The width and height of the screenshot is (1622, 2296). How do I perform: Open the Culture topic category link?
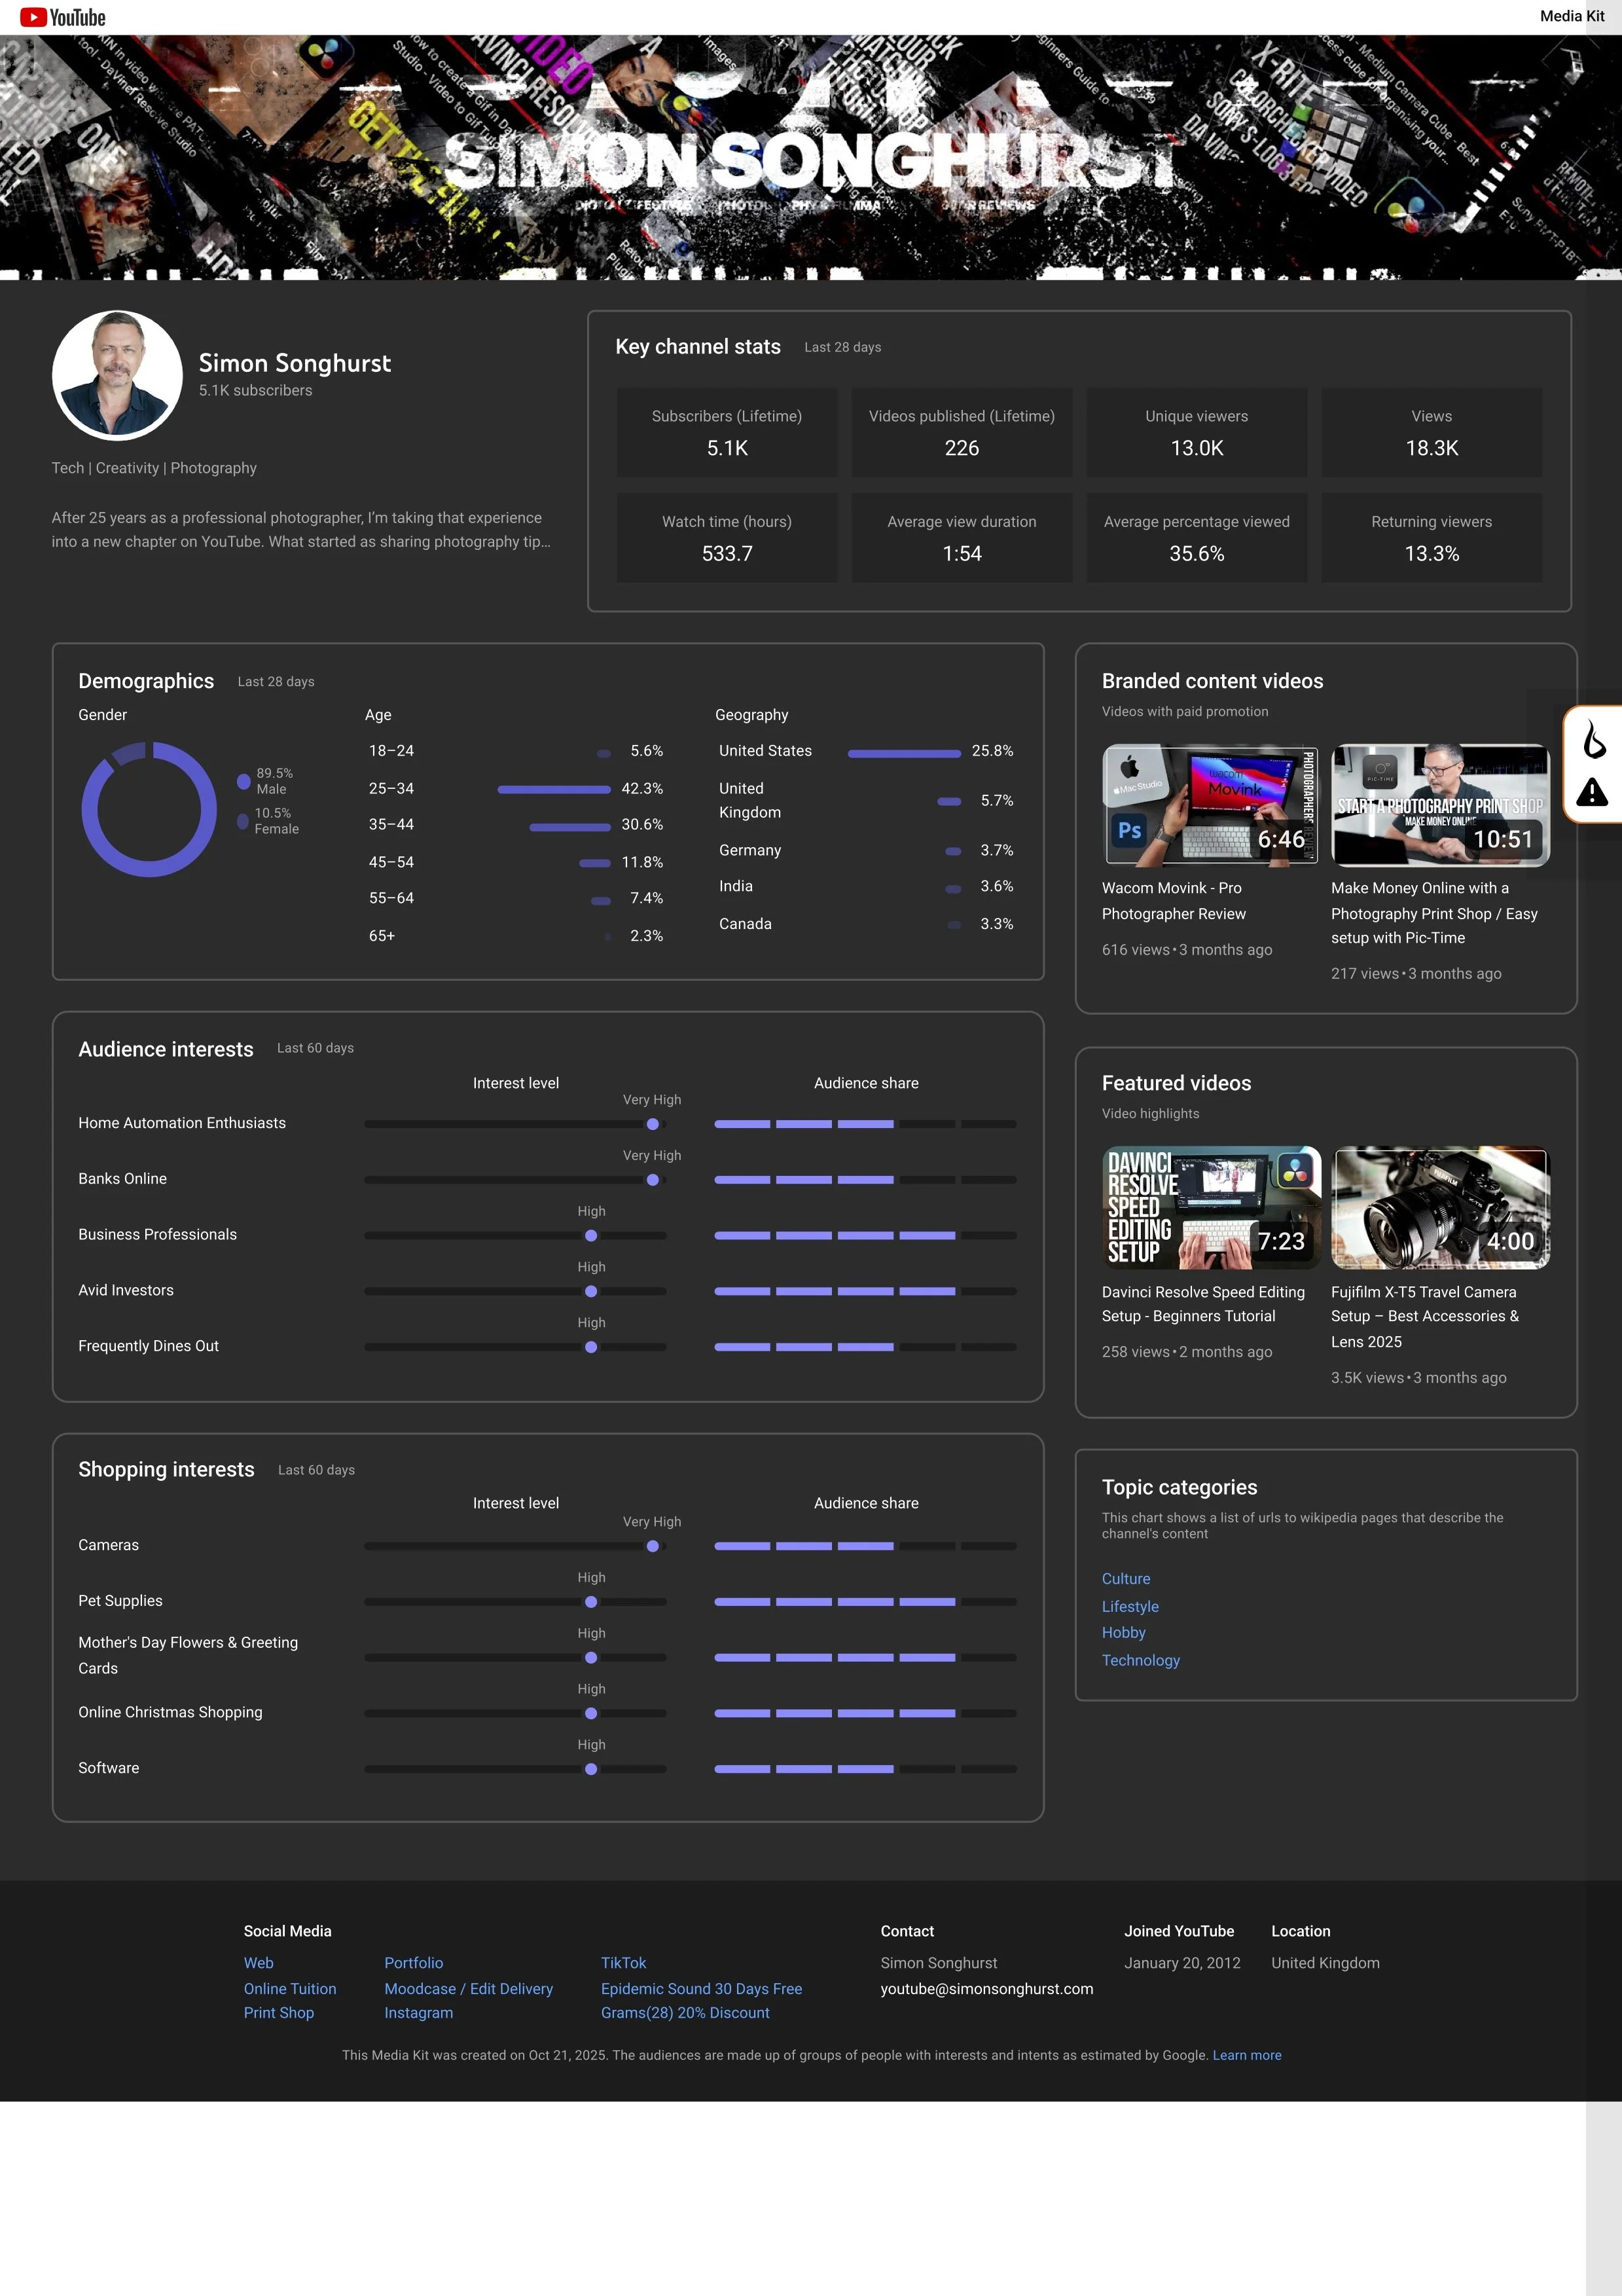(x=1125, y=1579)
